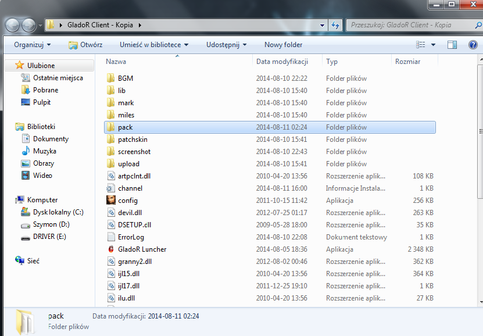The image size is (483, 336).
Task: Open the Organizuj menu
Action: point(32,45)
